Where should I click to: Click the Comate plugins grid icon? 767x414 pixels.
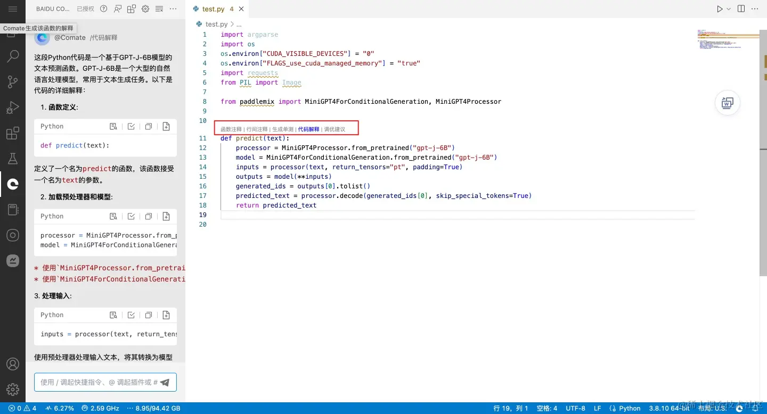[x=132, y=9]
